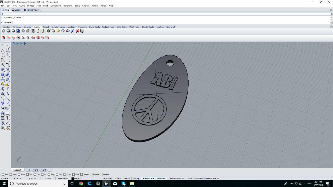Toggle SmartTrack in status bar

click(x=148, y=178)
